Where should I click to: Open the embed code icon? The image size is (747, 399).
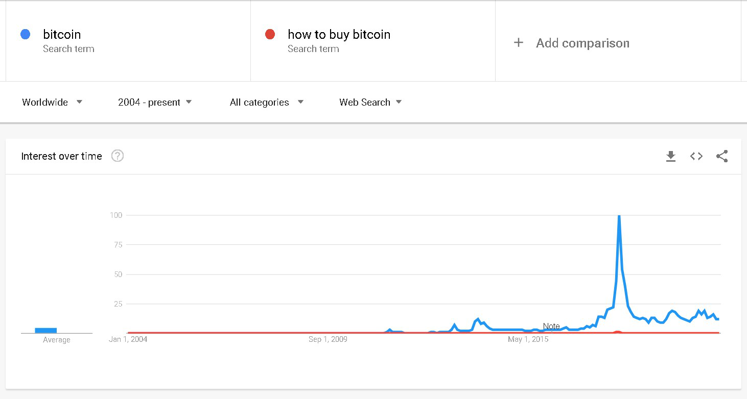pyautogui.click(x=696, y=157)
